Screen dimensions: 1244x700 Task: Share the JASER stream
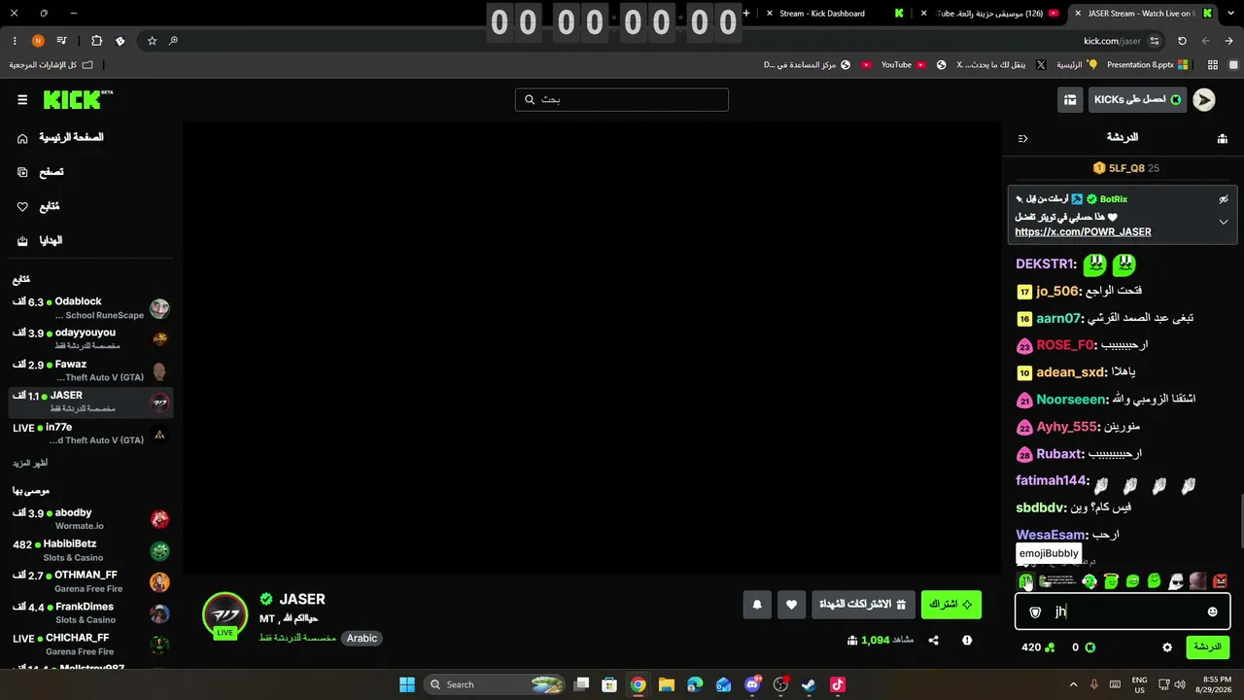[933, 641]
